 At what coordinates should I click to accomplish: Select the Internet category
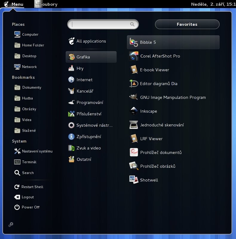(x=85, y=80)
